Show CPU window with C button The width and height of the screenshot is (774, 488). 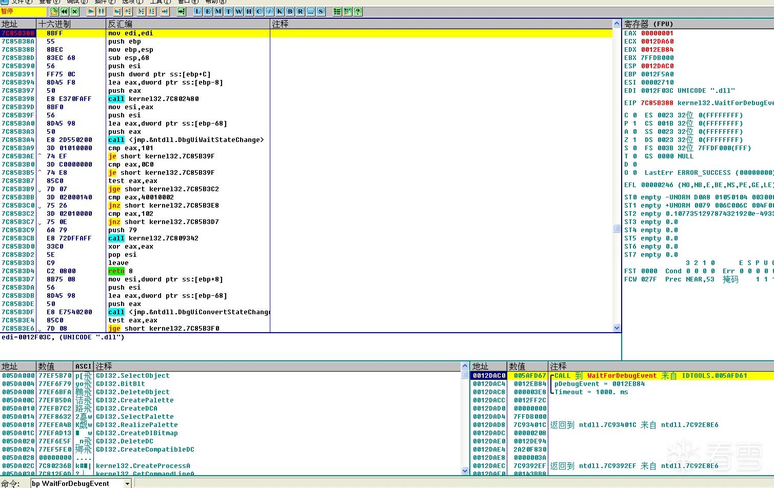coord(260,11)
